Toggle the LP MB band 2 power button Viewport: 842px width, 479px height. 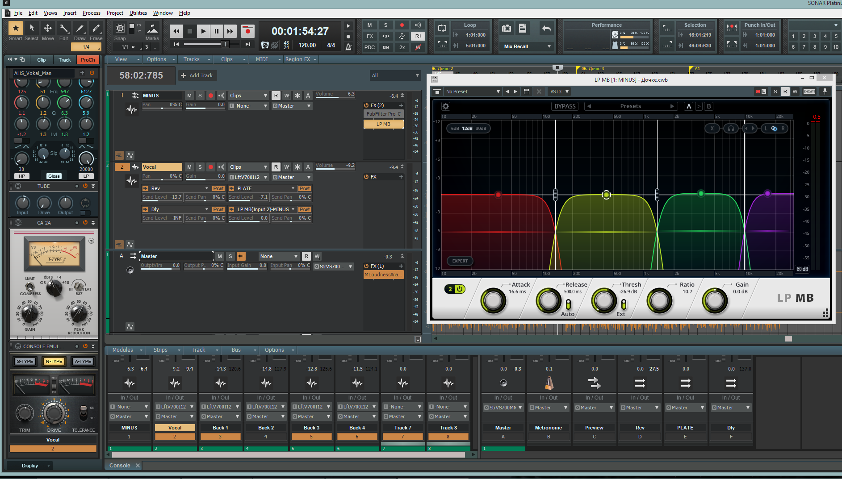459,289
